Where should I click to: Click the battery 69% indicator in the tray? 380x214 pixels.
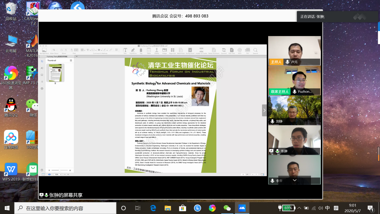(x=287, y=208)
